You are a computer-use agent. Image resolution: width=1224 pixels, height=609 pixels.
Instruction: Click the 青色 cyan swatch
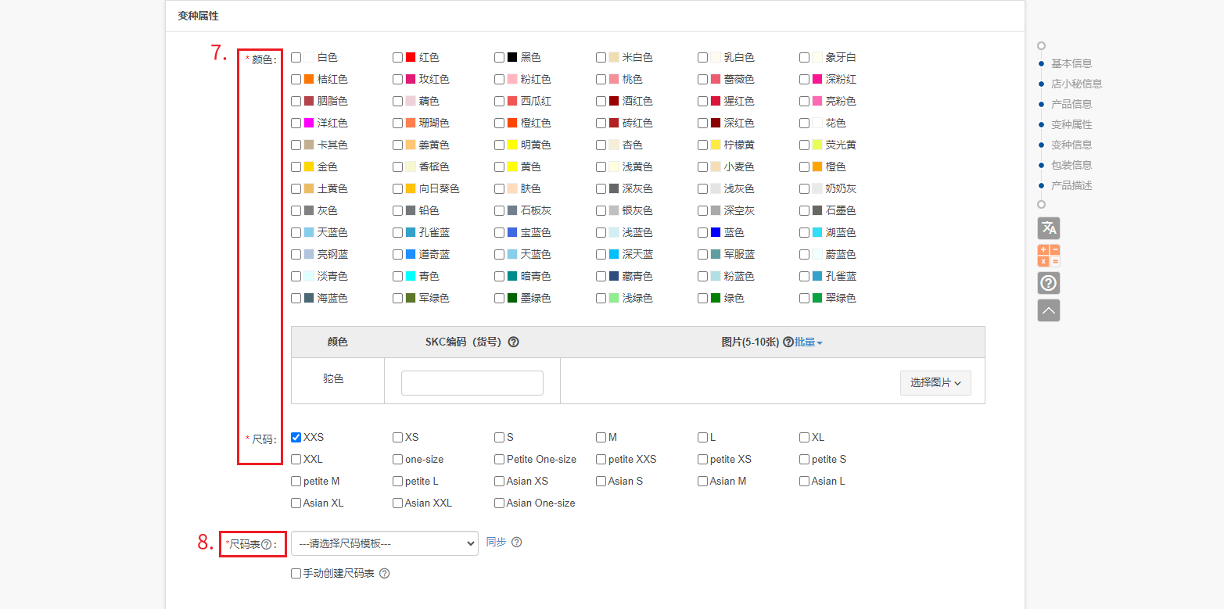point(411,276)
